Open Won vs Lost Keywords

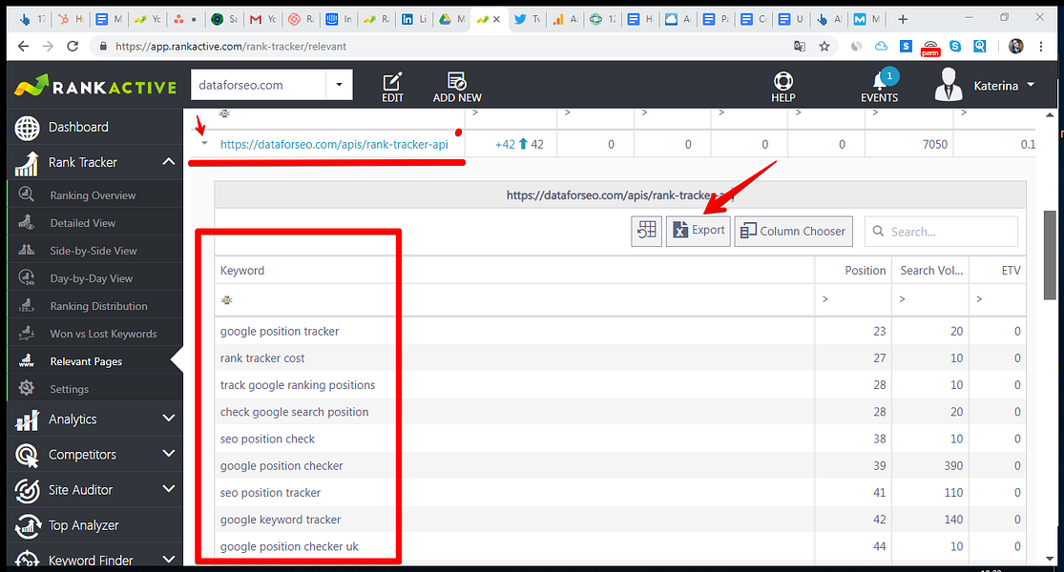pyautogui.click(x=95, y=334)
